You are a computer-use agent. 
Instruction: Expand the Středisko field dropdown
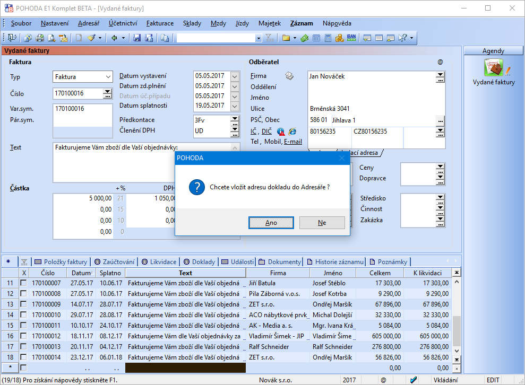click(x=440, y=196)
